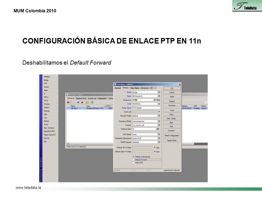The height and width of the screenshot is (197, 262).
Task: Expand the Default AP Tx Rate arrow
Action: [155, 147]
